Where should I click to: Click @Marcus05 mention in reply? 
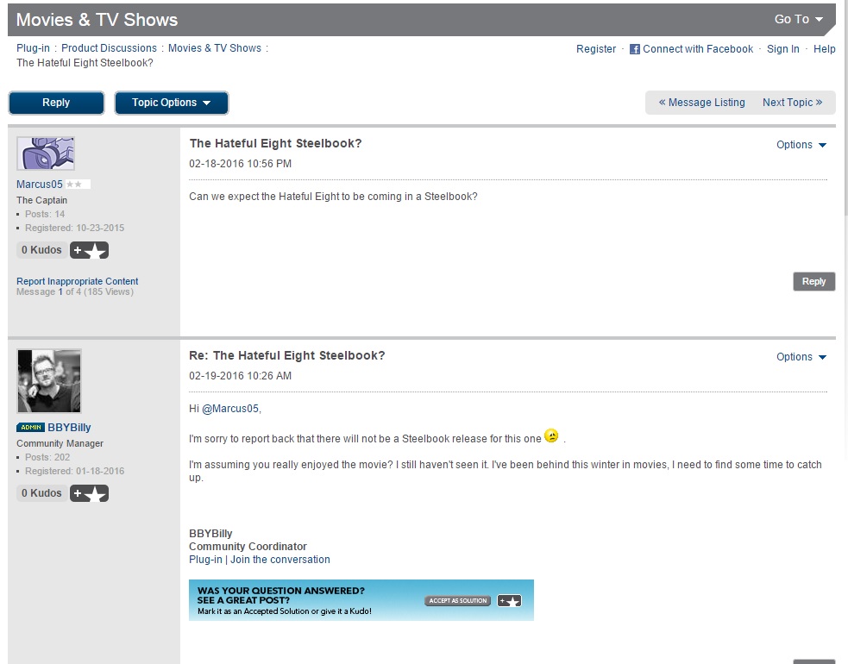[x=230, y=409]
